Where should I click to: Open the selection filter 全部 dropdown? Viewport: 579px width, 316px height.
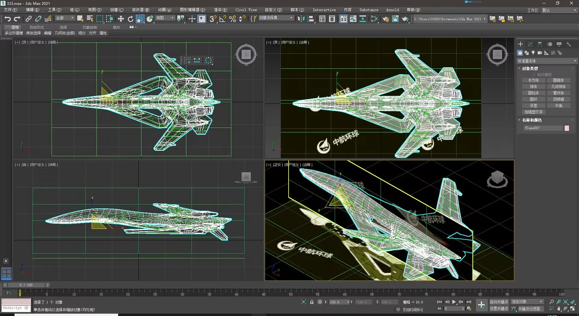65,18
